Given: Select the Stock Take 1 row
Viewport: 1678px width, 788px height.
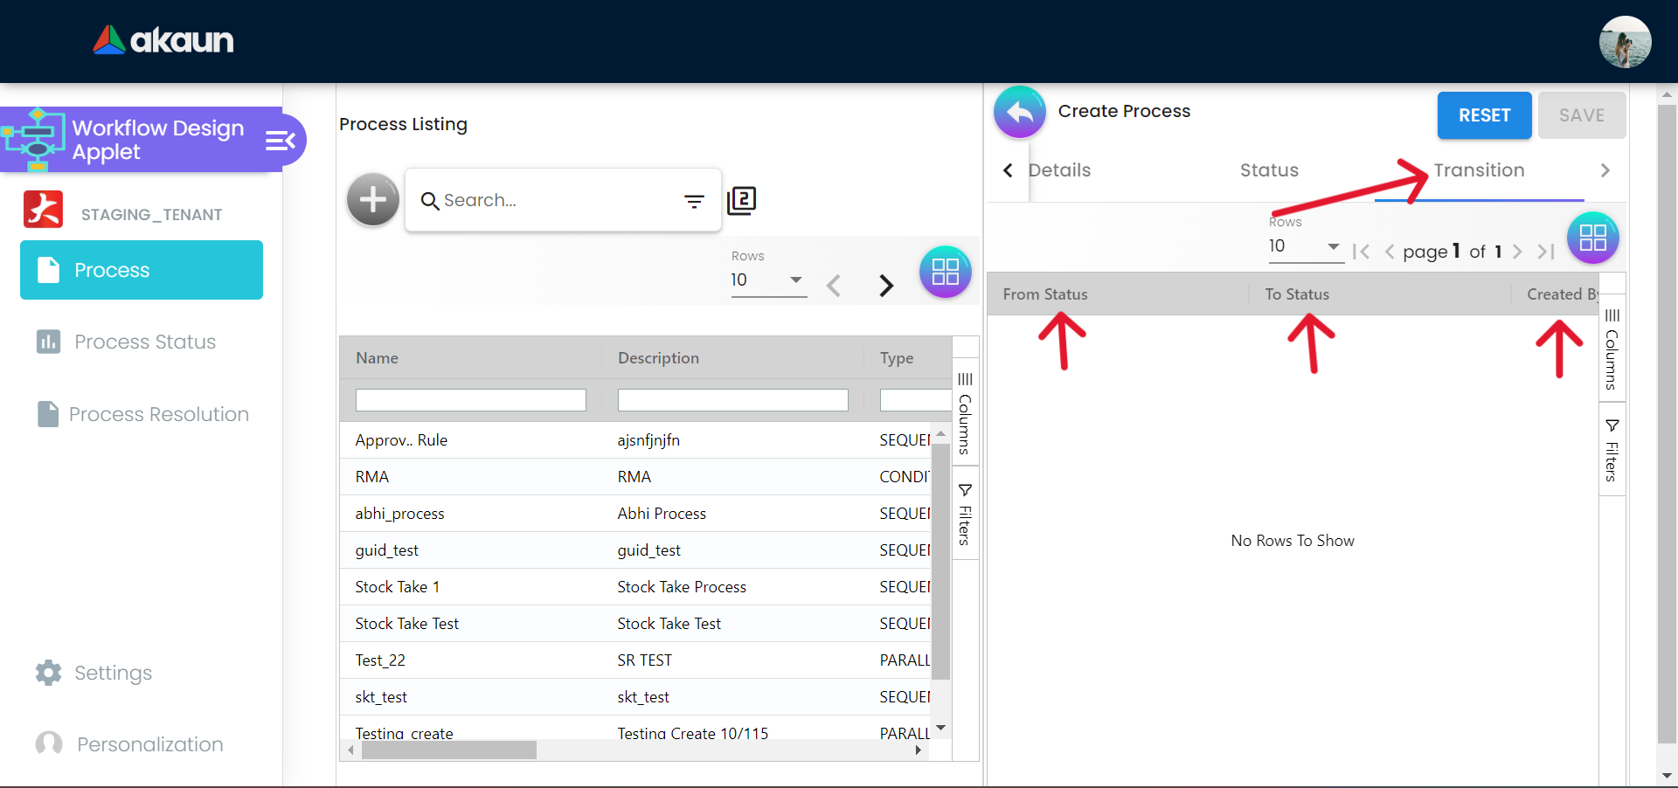Looking at the screenshot, I should [x=398, y=587].
